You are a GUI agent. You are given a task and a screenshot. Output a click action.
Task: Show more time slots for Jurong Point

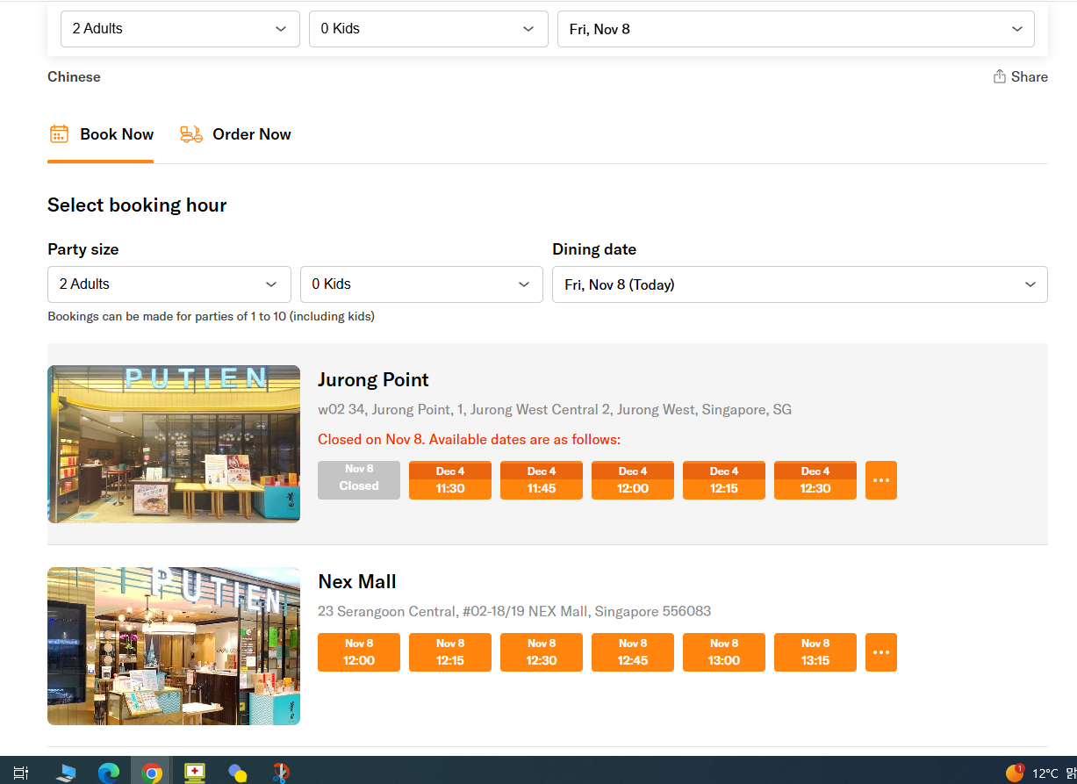(881, 480)
